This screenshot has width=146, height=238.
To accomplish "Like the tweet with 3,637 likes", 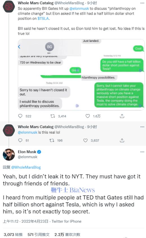I will (x=85, y=140).
